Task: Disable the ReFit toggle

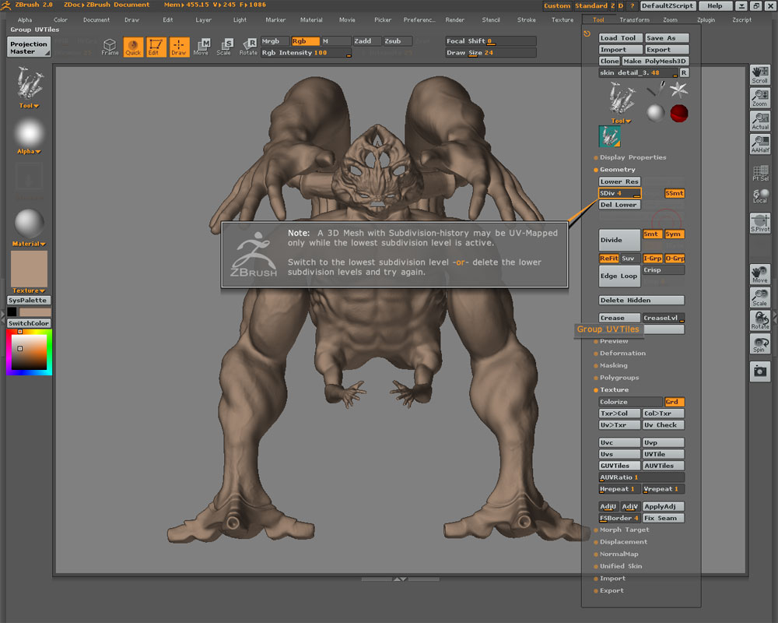Action: point(608,259)
